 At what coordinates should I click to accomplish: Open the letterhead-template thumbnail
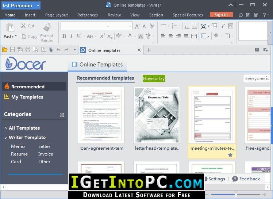[157, 115]
